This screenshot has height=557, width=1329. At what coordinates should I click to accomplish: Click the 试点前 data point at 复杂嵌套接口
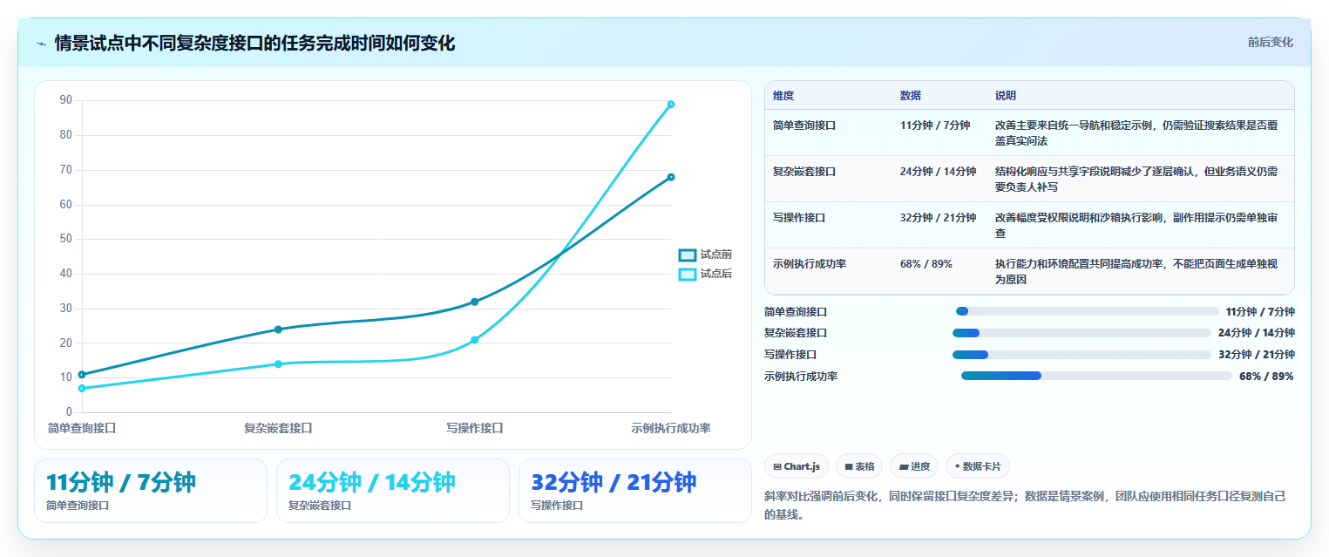278,329
